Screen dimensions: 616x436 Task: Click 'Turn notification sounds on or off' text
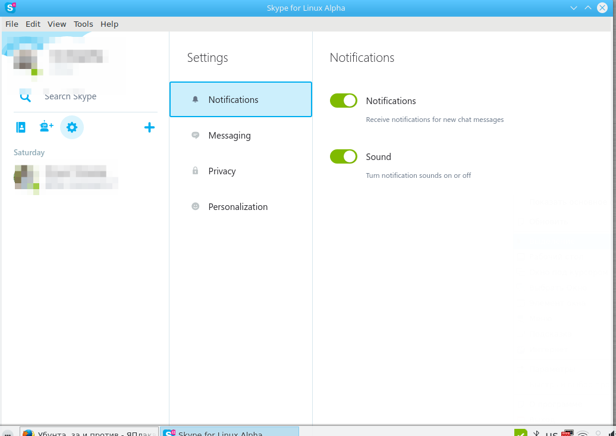419,175
